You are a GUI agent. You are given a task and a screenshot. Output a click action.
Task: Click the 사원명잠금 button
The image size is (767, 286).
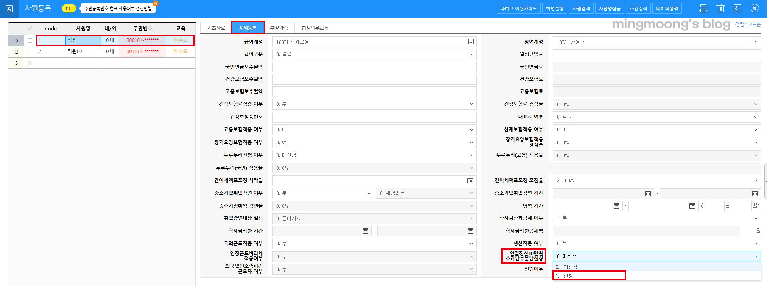(610, 8)
